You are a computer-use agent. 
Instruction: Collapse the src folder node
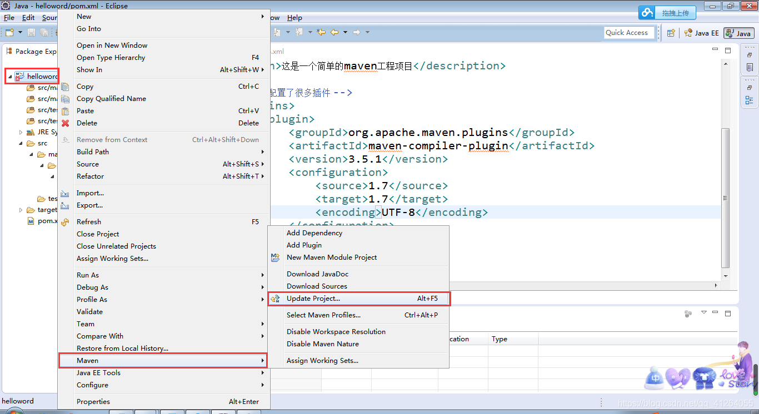point(21,143)
